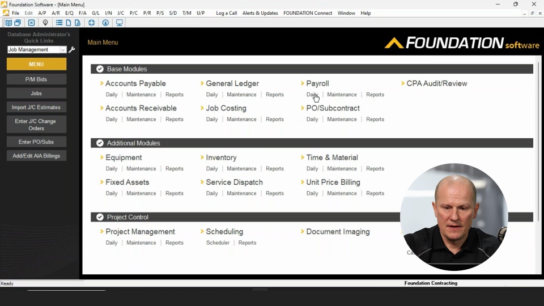Open Accounts Receivable Reports link
Image resolution: width=544 pixels, height=306 pixels.
click(x=174, y=119)
